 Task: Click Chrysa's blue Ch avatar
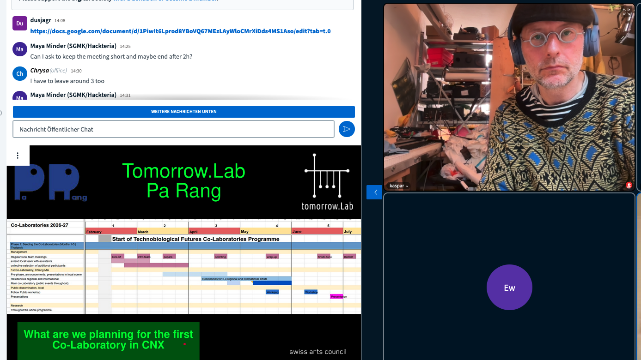(x=19, y=73)
